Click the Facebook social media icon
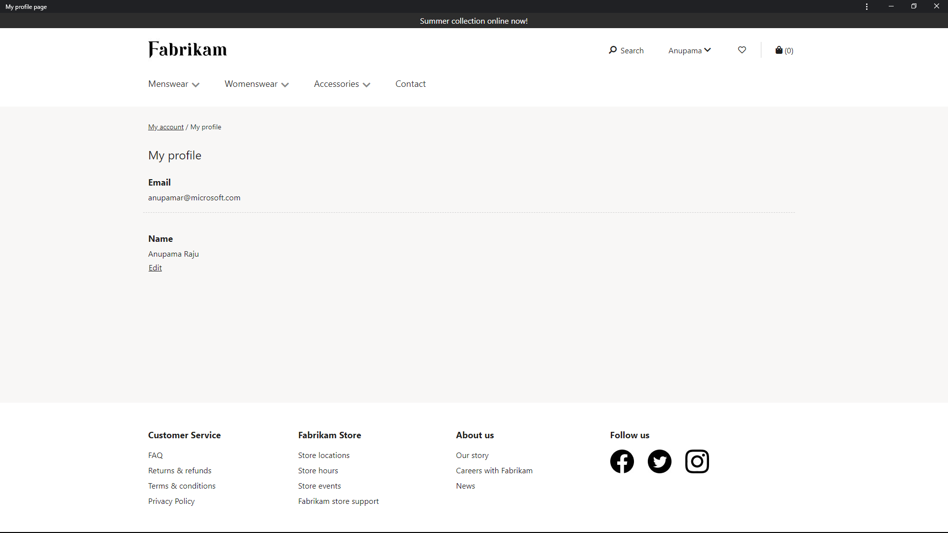Viewport: 948px width, 533px height. coord(622,461)
